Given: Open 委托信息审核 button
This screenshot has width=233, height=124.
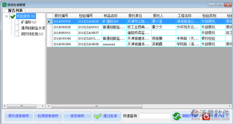Looking at the screenshot, I should (19, 116).
